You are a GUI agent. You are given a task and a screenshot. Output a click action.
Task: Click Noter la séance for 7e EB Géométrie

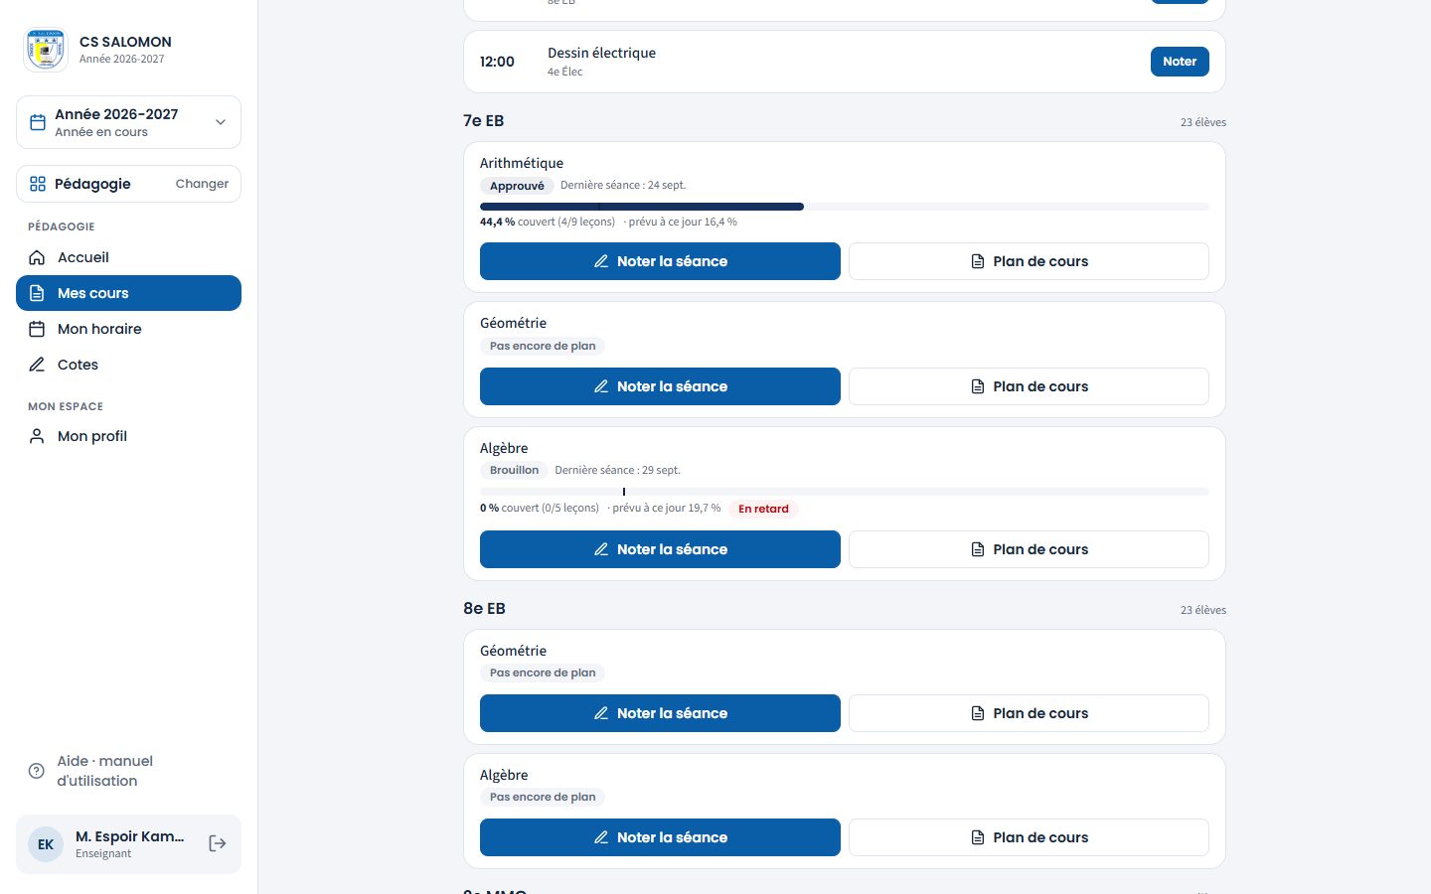point(660,386)
